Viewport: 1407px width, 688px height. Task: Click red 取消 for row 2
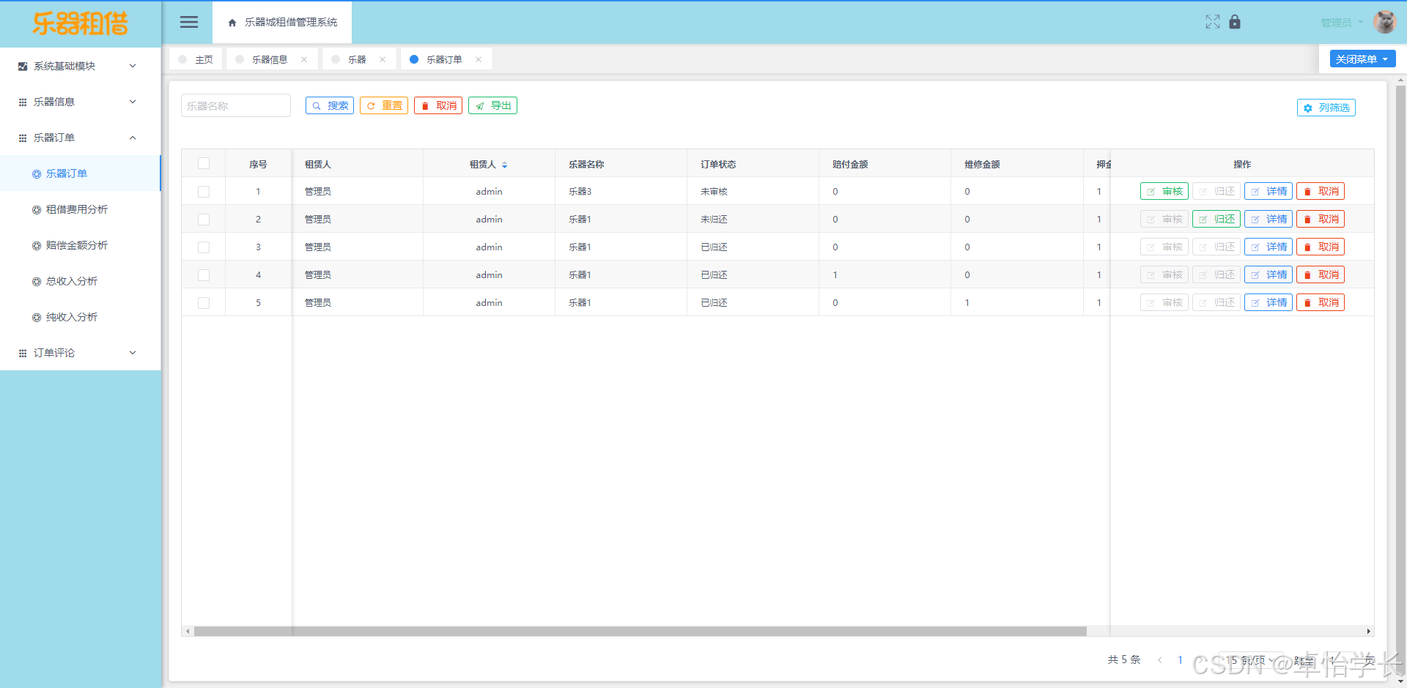pyautogui.click(x=1321, y=219)
